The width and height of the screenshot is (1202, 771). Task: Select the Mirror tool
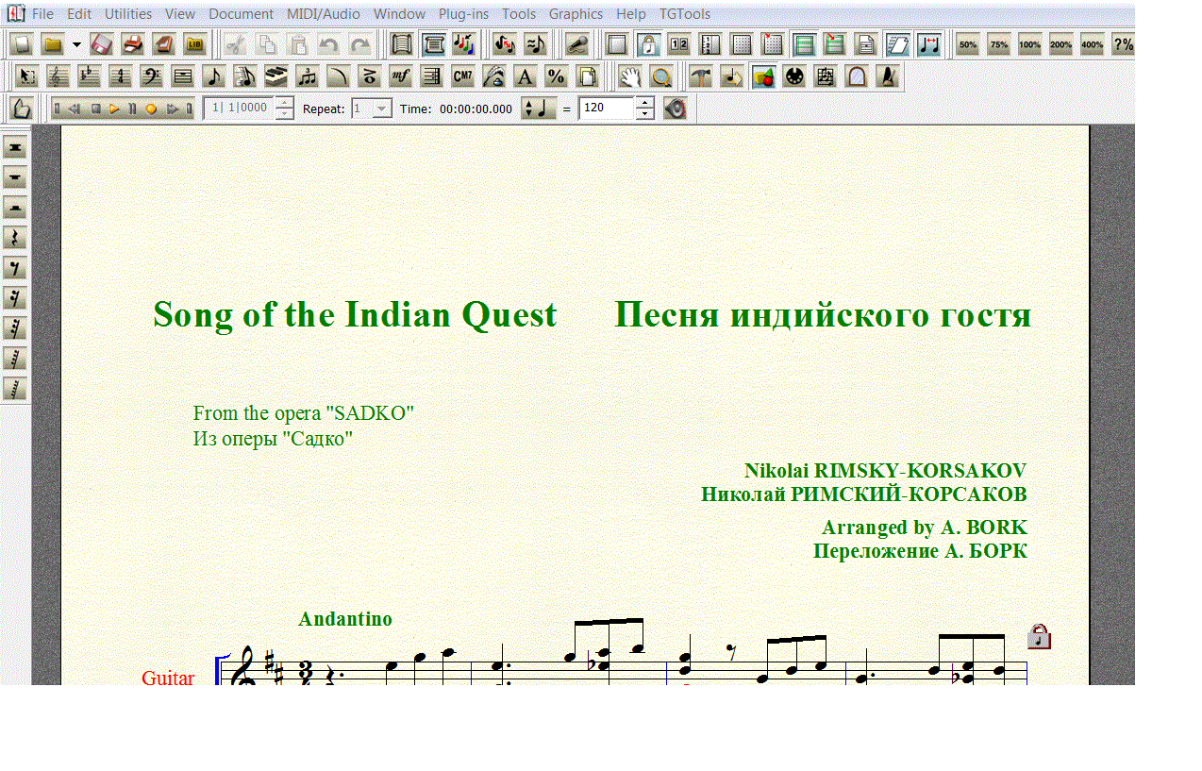click(x=857, y=76)
